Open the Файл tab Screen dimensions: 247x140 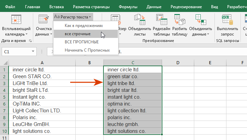click(x=10, y=7)
